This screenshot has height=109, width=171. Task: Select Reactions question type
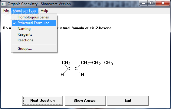pos(34,40)
